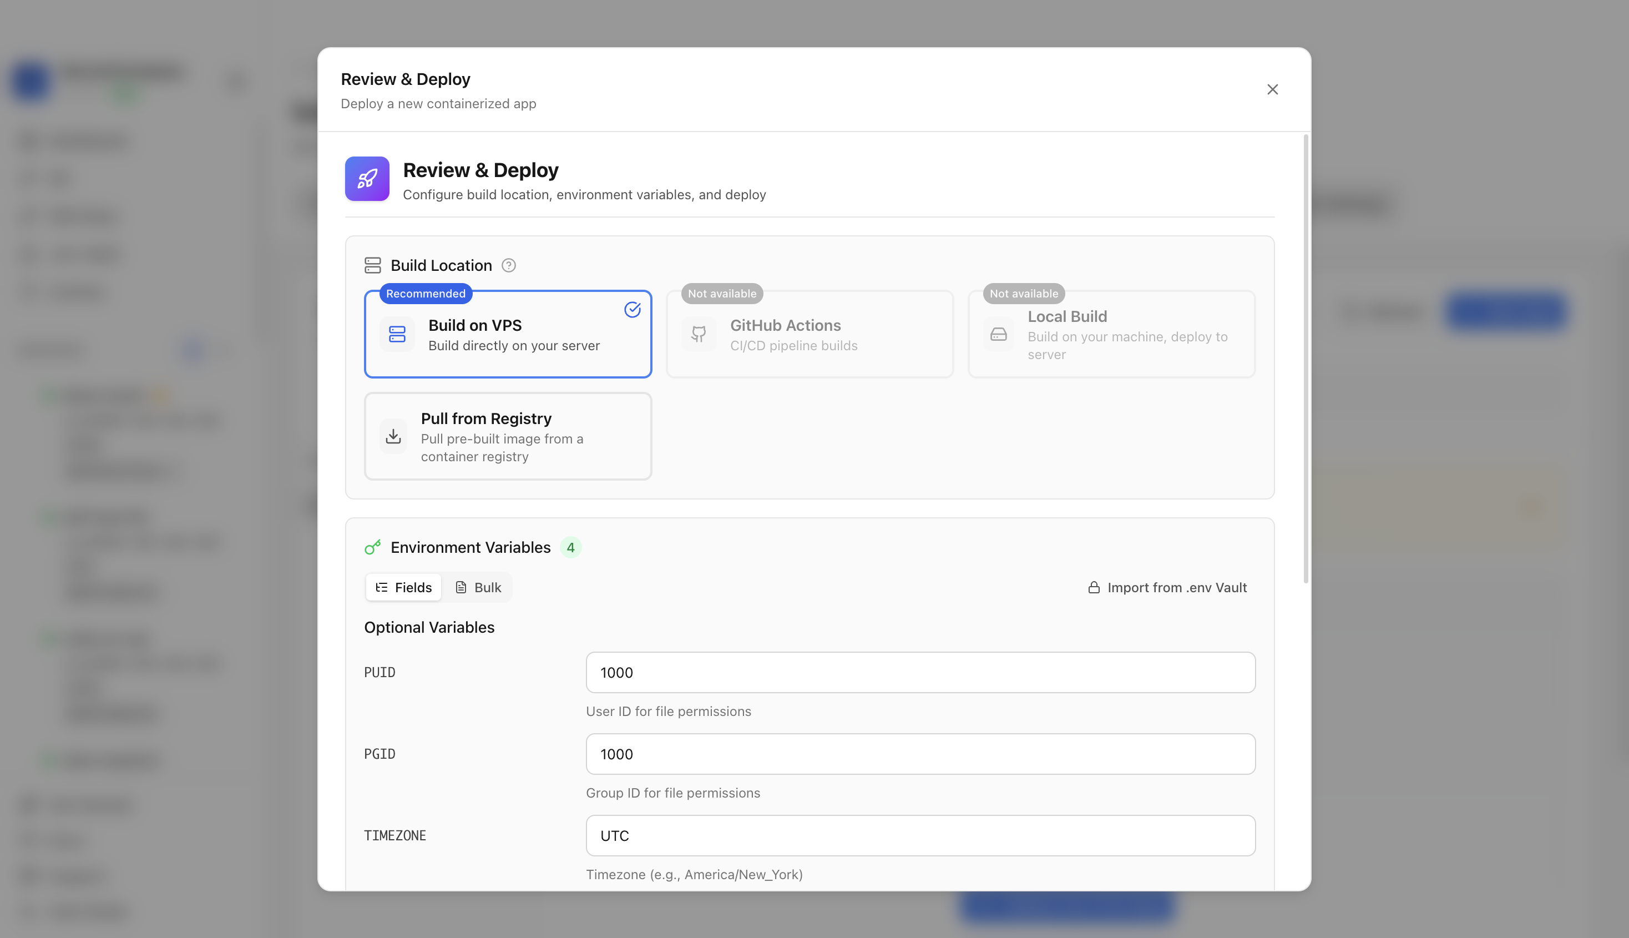Focus the PGID input field
Image resolution: width=1629 pixels, height=938 pixels.
(920, 754)
